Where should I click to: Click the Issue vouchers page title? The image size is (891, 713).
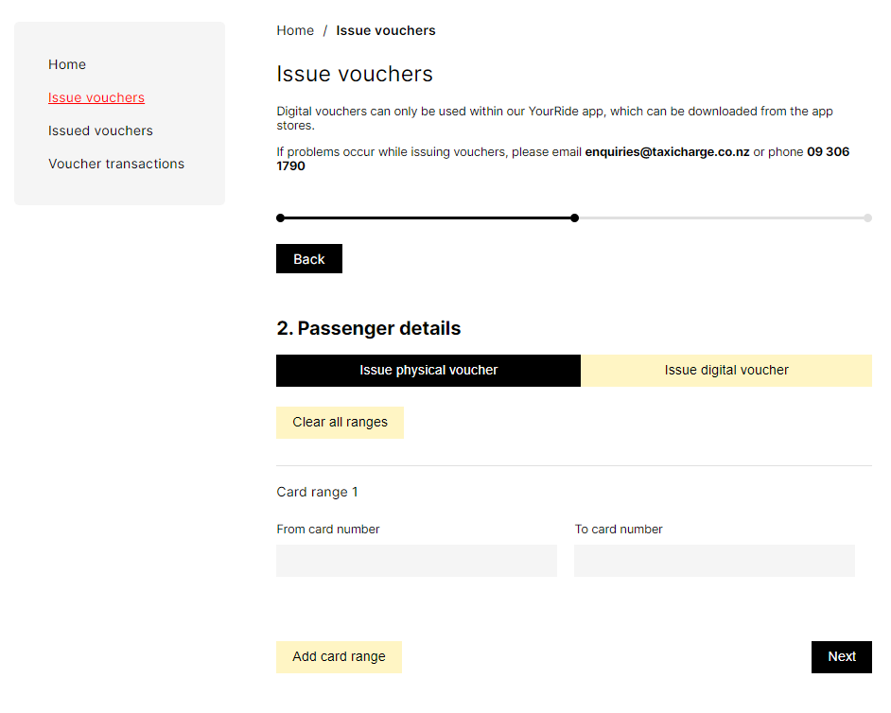(354, 74)
